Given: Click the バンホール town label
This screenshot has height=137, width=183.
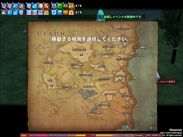Looking at the screenshot, I should (x=128, y=107).
